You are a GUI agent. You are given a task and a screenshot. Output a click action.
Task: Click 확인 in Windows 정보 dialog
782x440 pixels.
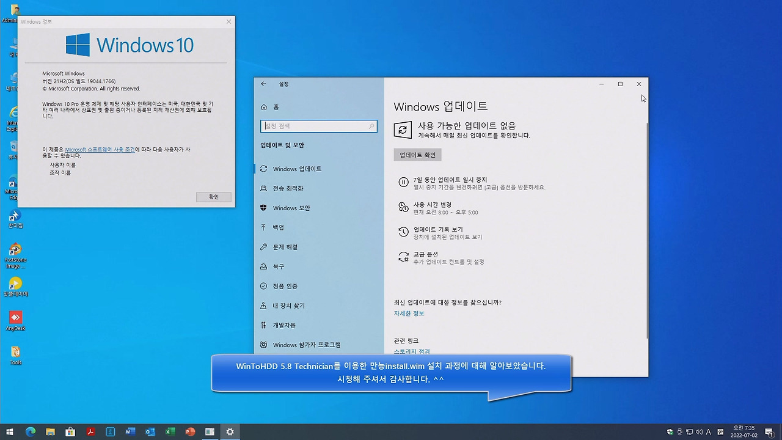(214, 197)
